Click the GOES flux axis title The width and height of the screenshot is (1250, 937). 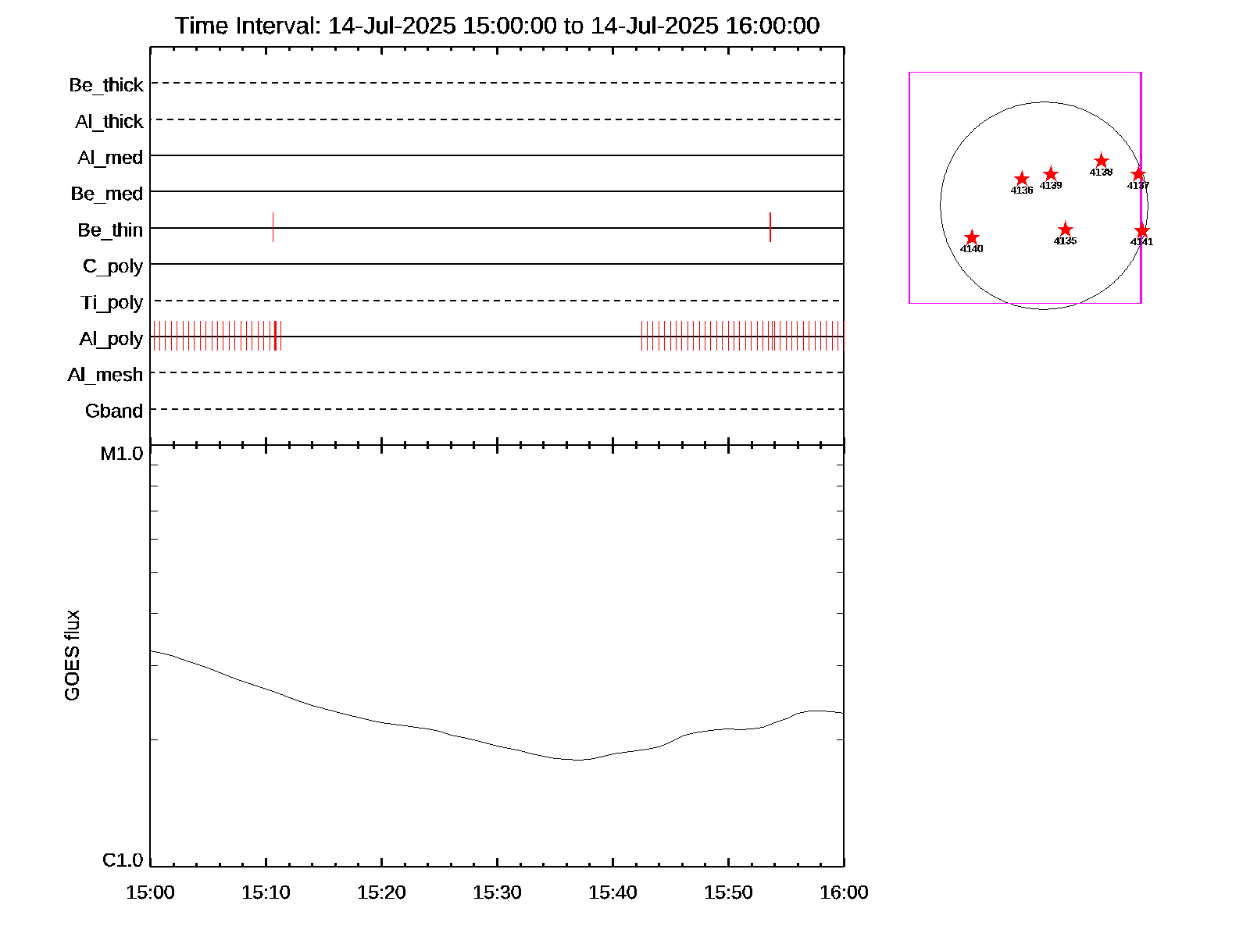[72, 656]
